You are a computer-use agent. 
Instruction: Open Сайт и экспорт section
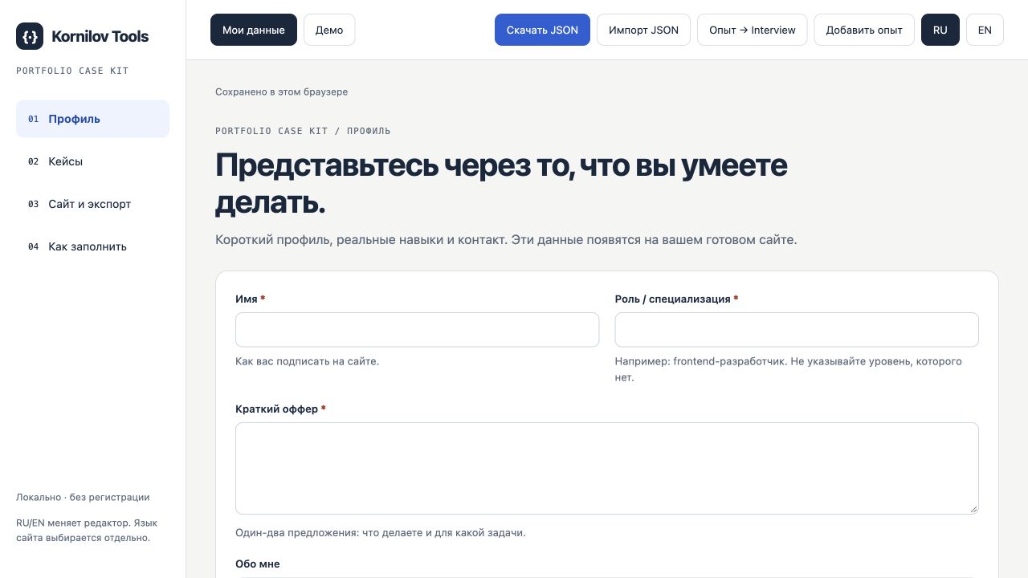92,204
